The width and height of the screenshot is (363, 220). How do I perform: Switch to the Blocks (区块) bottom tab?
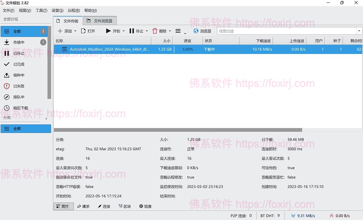tap(125, 206)
